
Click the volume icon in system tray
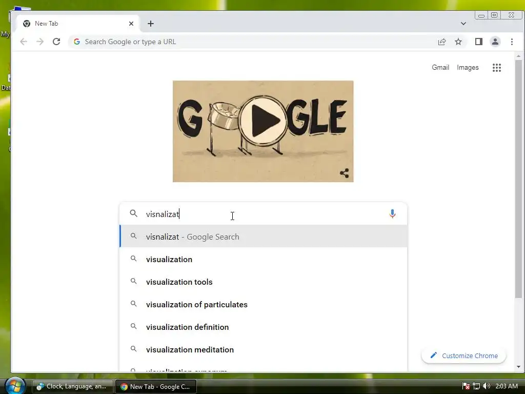(x=487, y=386)
